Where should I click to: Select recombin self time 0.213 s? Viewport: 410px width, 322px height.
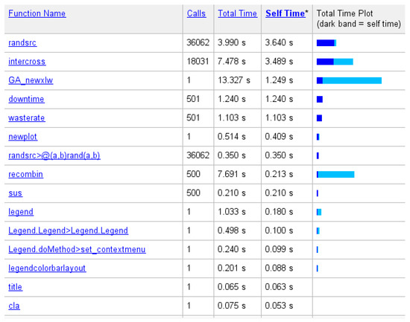[x=279, y=174]
